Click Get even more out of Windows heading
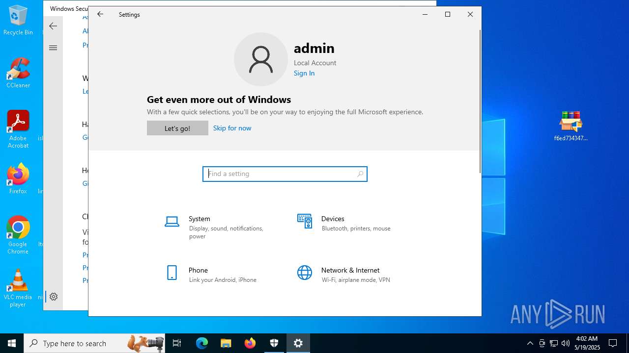Screen dimensions: 629x353 tap(219, 100)
